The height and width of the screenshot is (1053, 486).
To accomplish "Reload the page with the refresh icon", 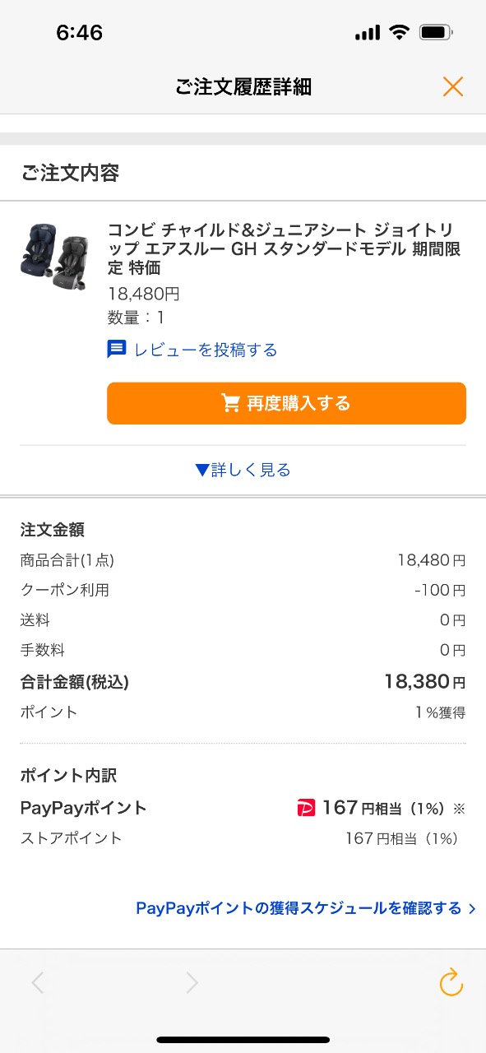I will (451, 981).
